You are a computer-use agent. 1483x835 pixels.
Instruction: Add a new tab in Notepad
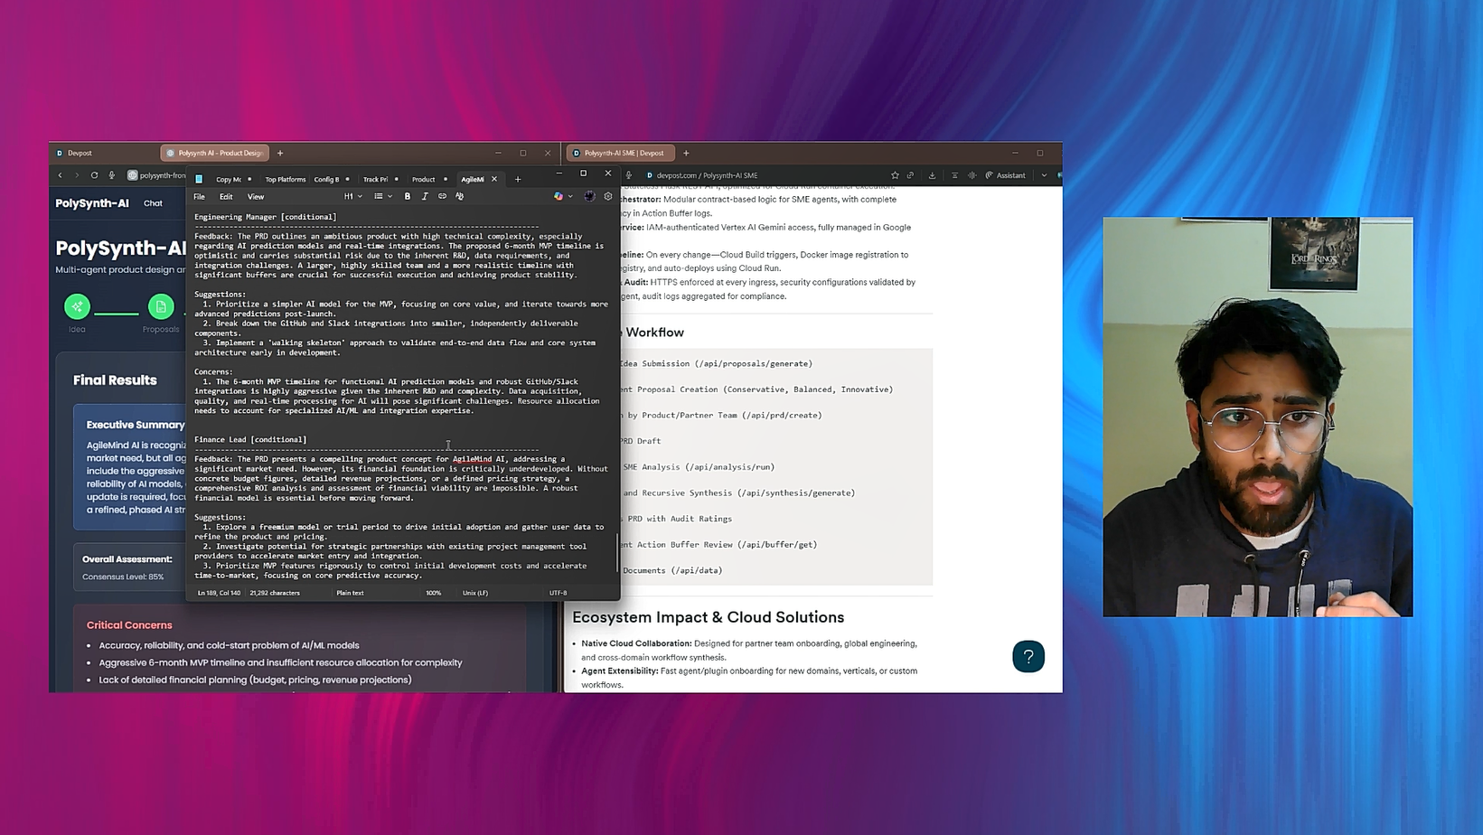tap(518, 179)
